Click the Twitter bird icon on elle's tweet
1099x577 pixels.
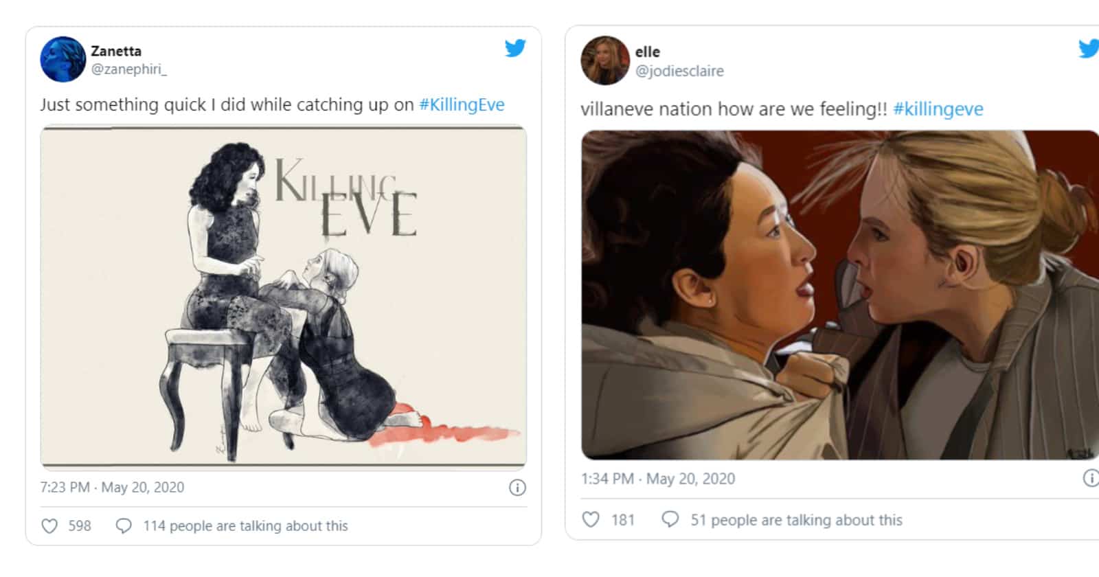1089,48
